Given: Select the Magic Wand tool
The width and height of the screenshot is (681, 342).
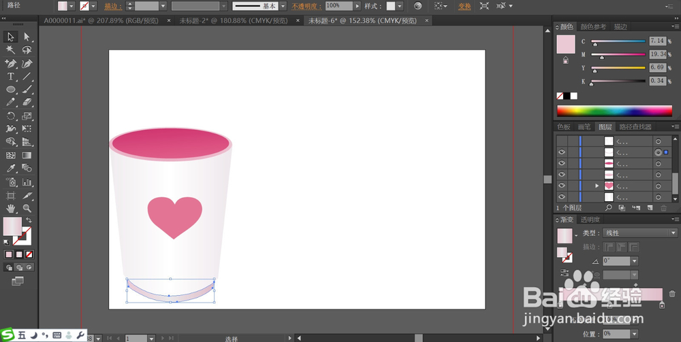Looking at the screenshot, I should click(11, 50).
